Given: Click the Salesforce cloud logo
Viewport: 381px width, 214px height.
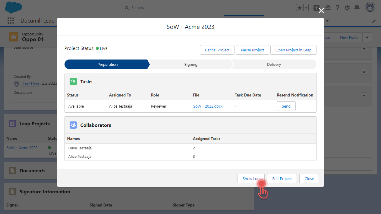Looking at the screenshot, I should pos(14,7).
